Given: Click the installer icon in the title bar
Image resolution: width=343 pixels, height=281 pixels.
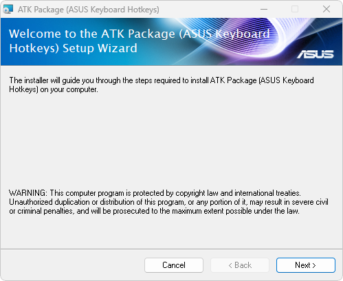Looking at the screenshot, I should pos(8,10).
